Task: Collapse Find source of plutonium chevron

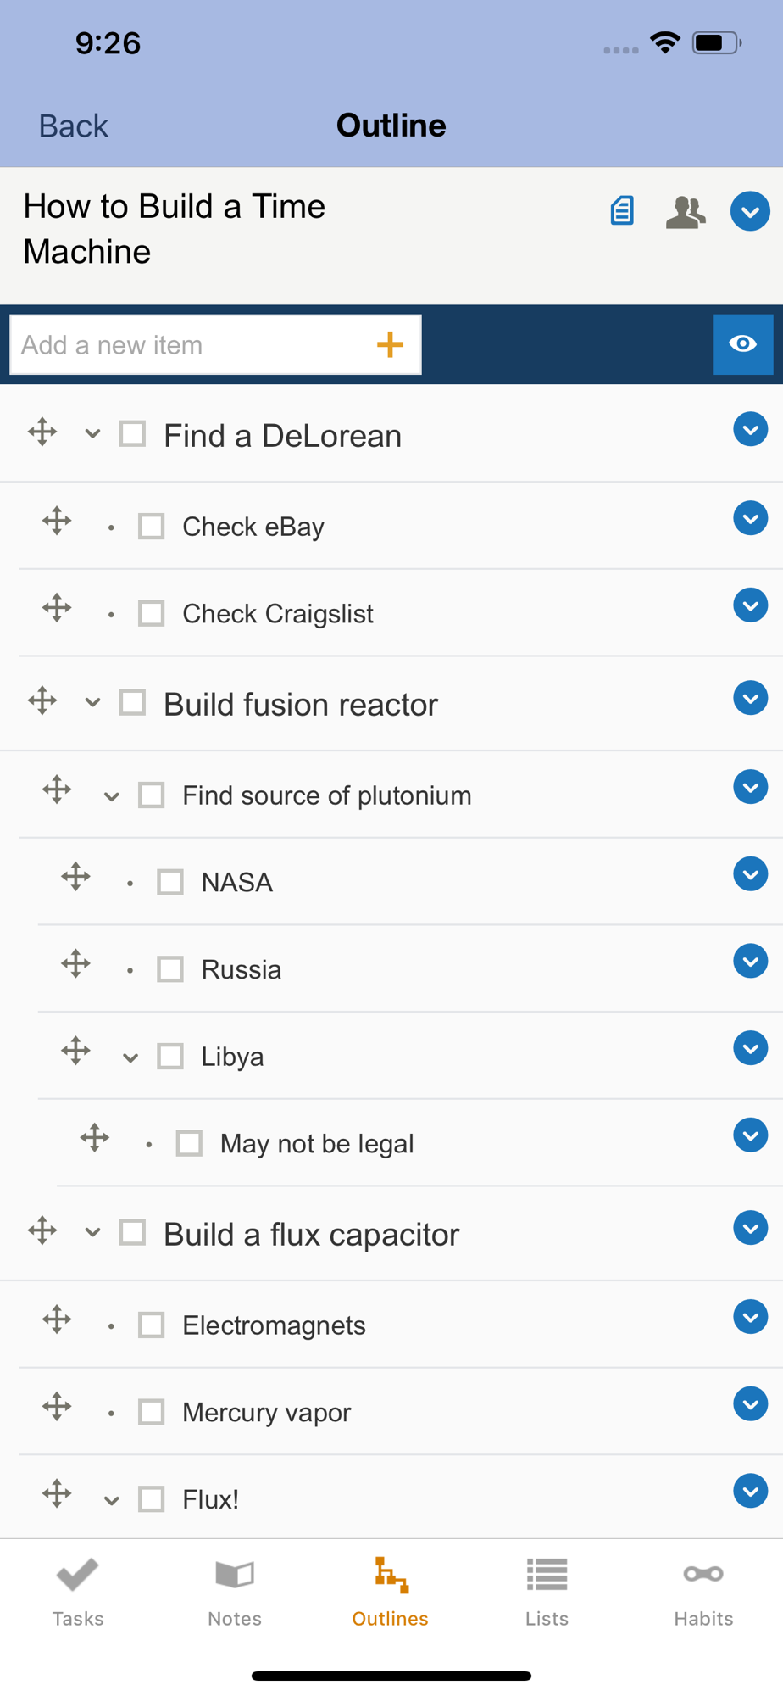Action: point(111,796)
